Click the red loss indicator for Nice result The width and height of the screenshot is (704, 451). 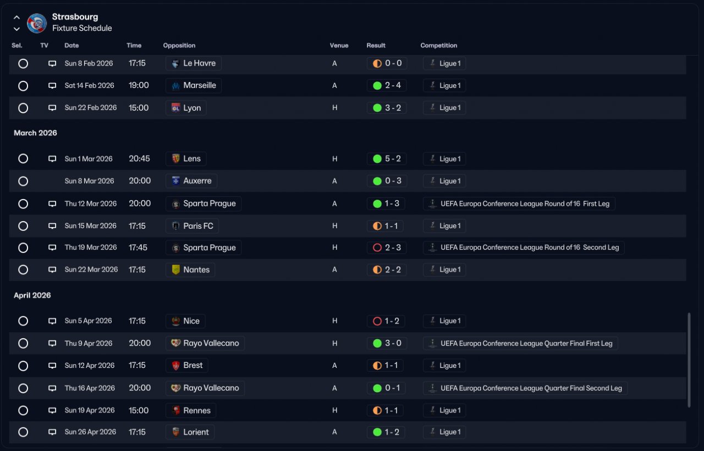pos(377,321)
